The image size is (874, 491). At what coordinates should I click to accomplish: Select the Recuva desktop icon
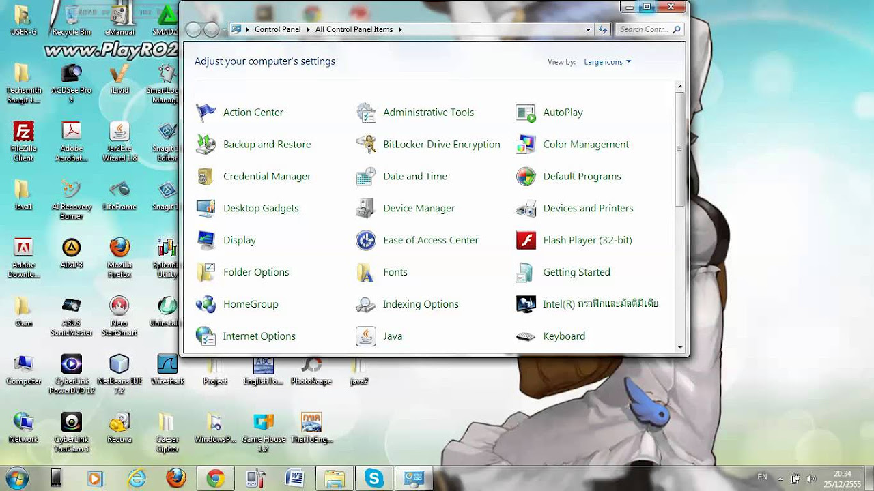click(119, 428)
